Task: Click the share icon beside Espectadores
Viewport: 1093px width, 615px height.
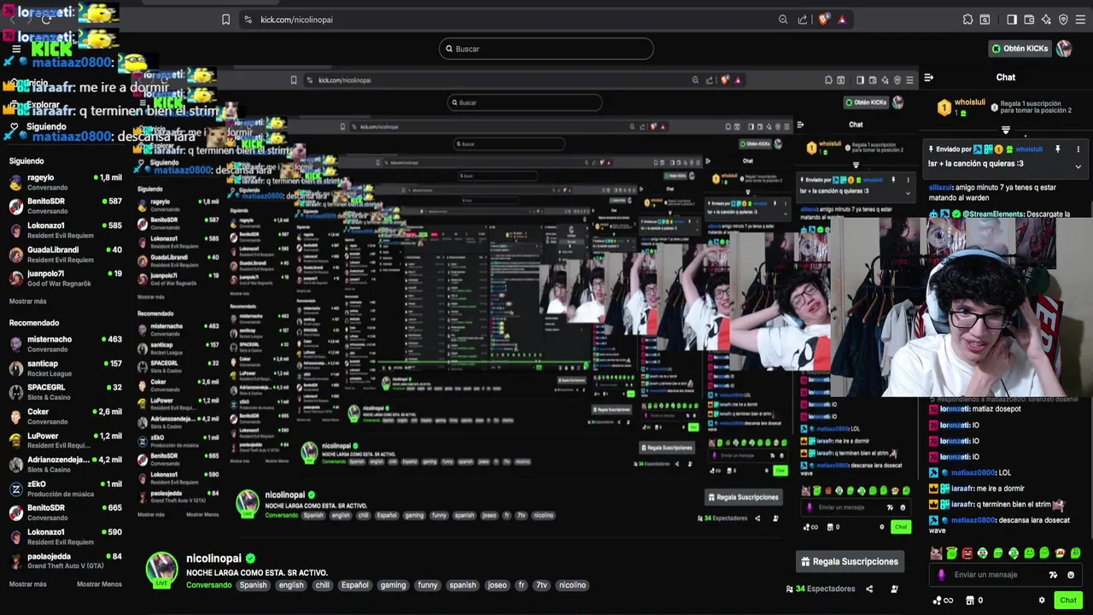Action: point(869,589)
